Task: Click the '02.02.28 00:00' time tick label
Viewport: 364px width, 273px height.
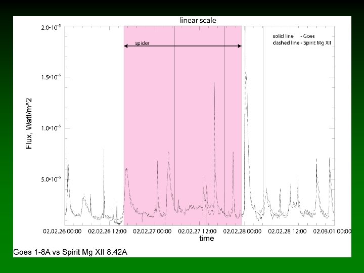Action: point(242,231)
